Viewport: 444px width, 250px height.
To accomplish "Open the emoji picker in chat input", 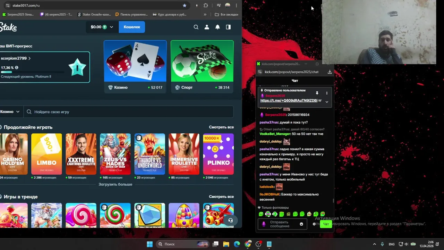I will (301, 224).
